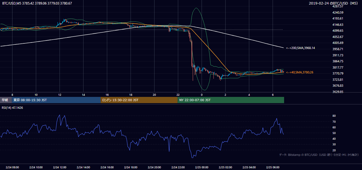This screenshot has width=362, height=170.
Task: Click price axis value 3864.75
Action: coord(338,61)
